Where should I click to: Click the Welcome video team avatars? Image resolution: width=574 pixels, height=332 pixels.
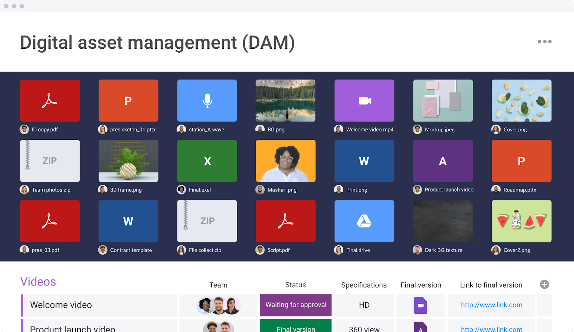(x=218, y=305)
